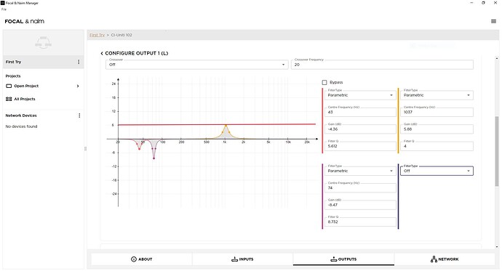Expand the Open Project arrow
502x271 pixels.
pos(78,86)
